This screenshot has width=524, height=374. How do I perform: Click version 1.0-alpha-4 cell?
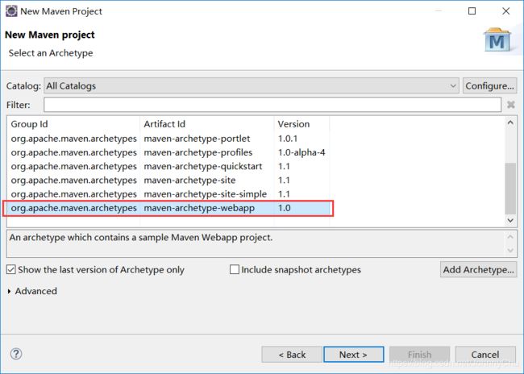tap(302, 152)
